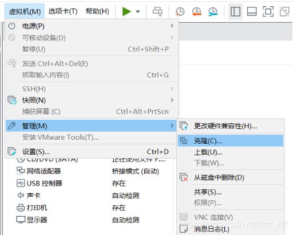This screenshot has width=293, height=235.
Task: Click the display monitor device icon
Action: click(21, 220)
